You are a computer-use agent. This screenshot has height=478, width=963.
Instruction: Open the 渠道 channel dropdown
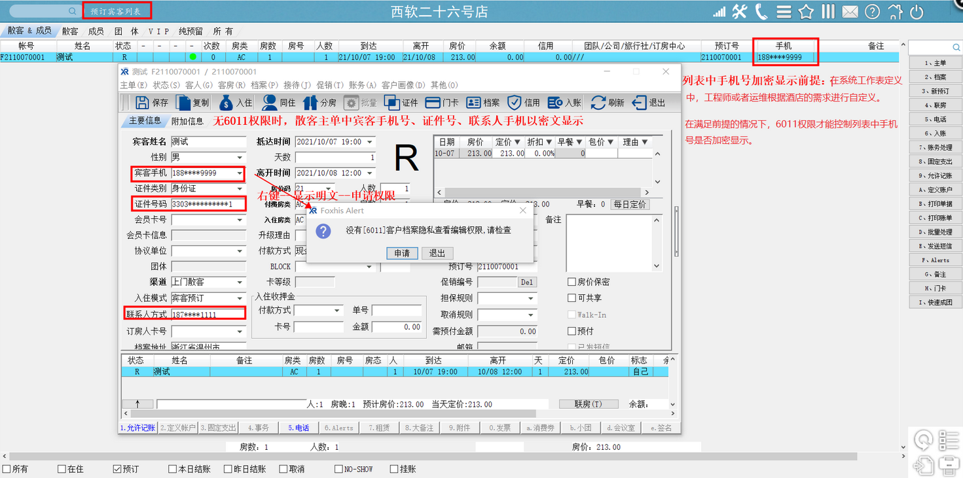(240, 282)
